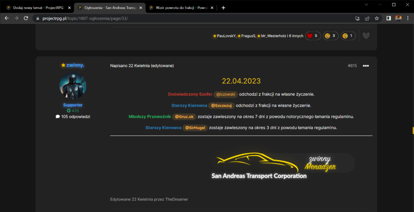Click the surprised-face reaction with 1

click(348, 36)
